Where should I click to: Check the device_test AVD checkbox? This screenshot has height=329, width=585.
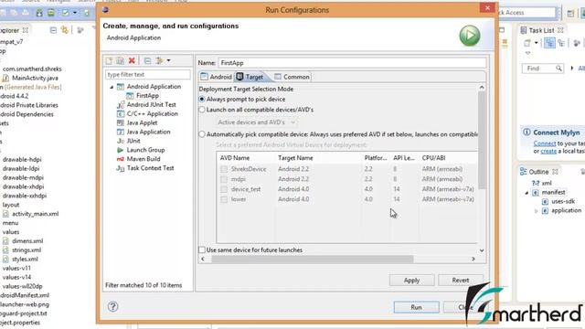tap(224, 189)
